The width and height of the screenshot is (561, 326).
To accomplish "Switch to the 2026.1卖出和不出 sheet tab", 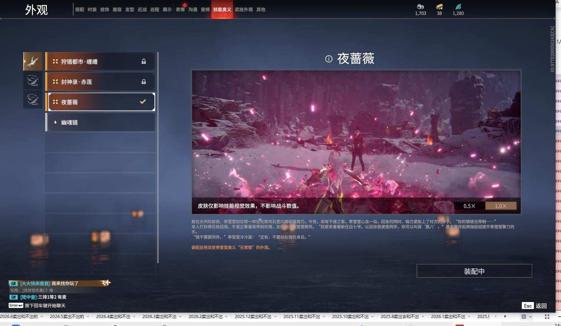I will point(448,317).
